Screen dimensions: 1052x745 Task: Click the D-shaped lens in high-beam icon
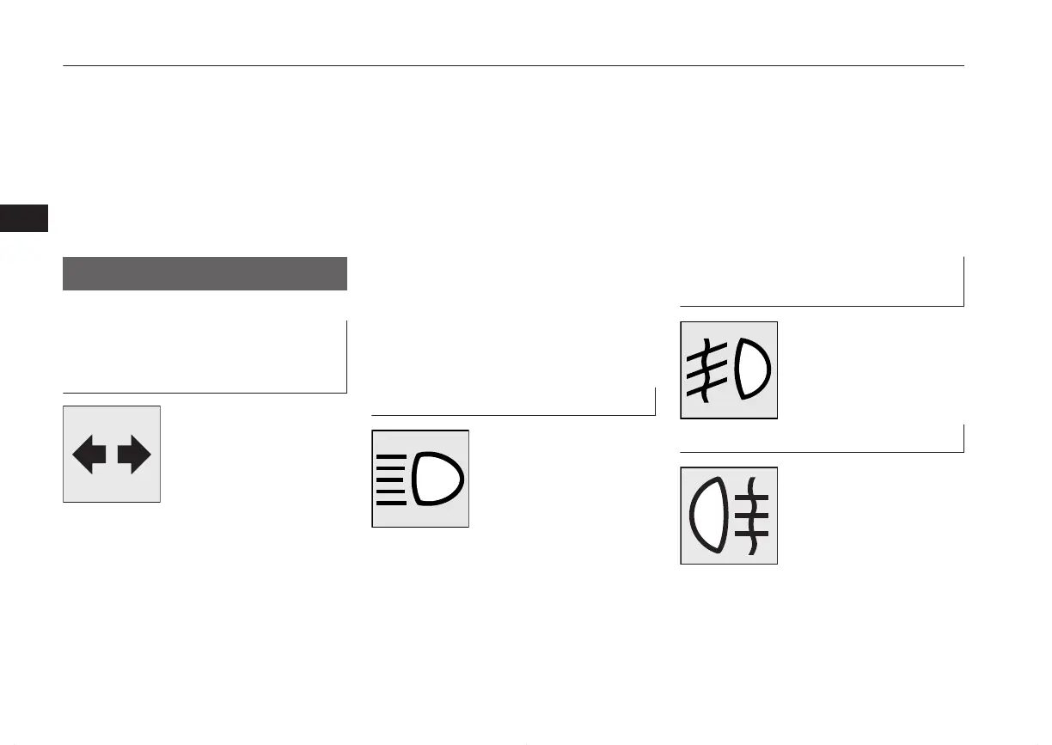(x=438, y=479)
